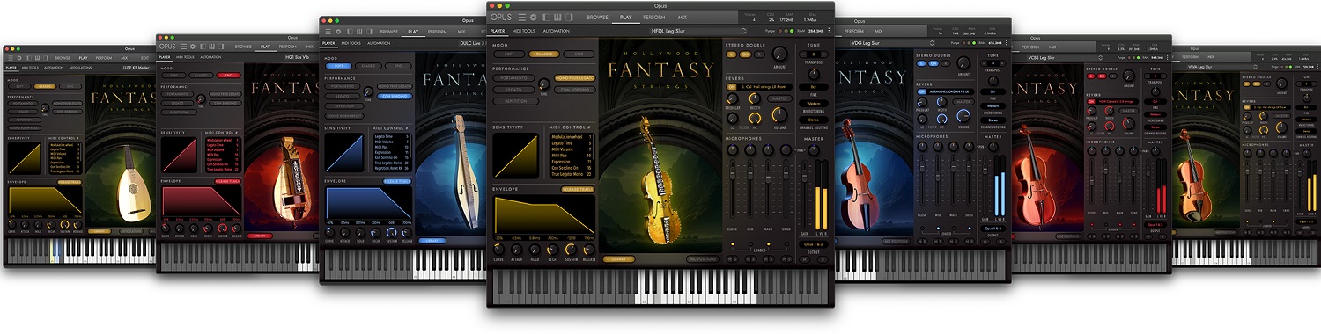Adjust the Stereo Double Amount knob
Screen dimensions: 1321x334
point(780,54)
